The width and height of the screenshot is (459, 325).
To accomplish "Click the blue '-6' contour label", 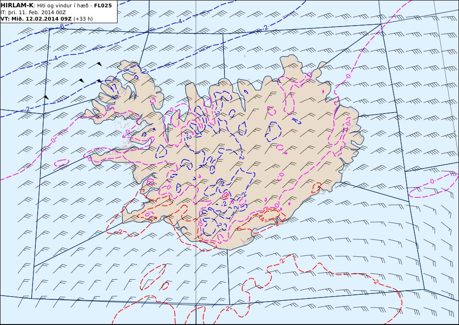I will tap(61, 26).
